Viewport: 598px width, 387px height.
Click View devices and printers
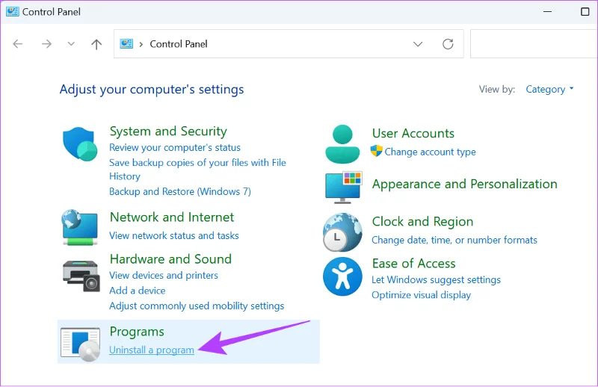coord(164,275)
